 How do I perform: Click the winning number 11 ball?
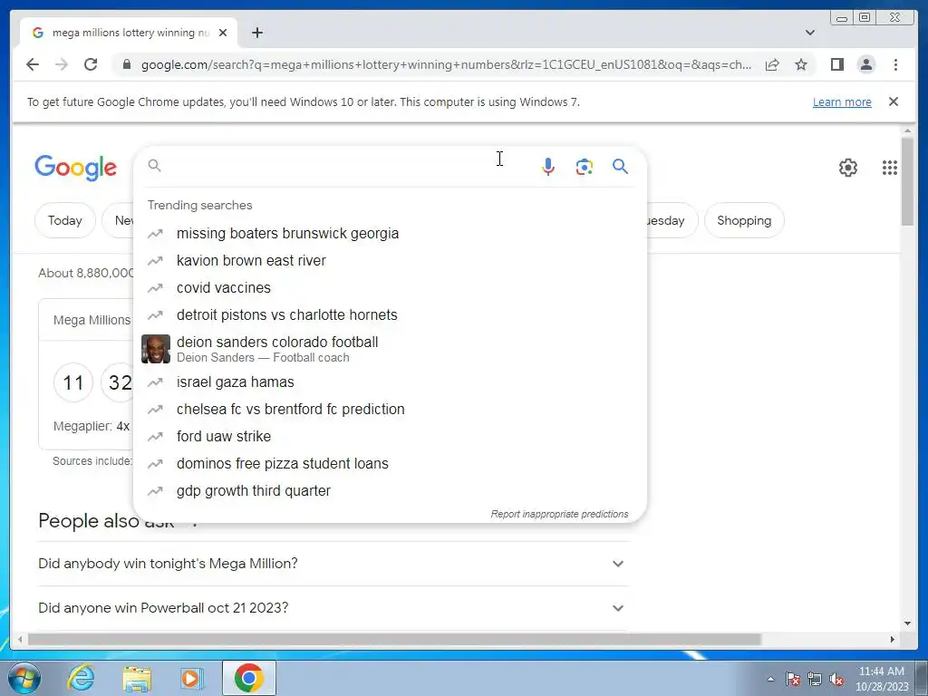pyautogui.click(x=73, y=382)
